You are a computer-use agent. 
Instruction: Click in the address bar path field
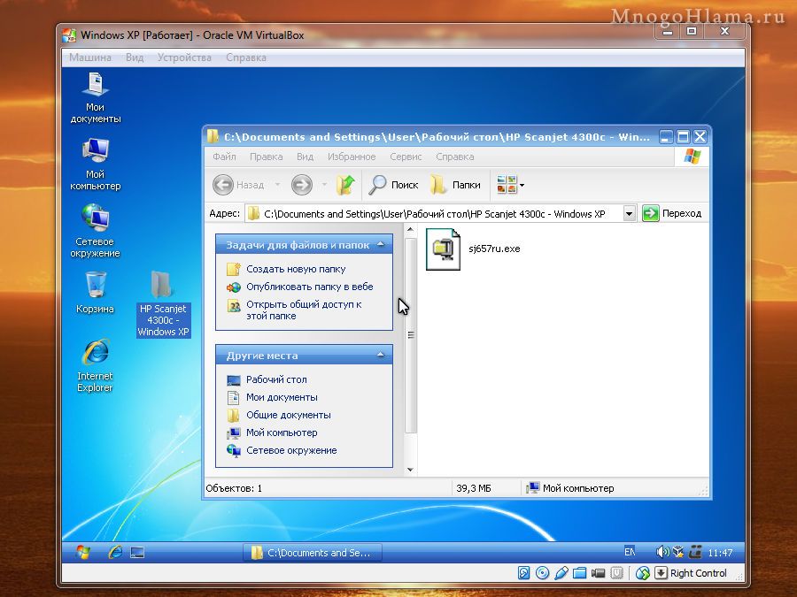434,214
